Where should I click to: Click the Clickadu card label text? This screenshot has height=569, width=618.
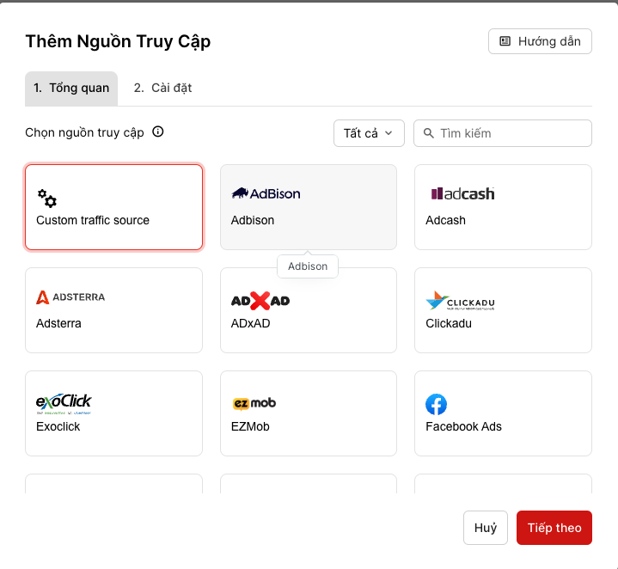pyautogui.click(x=449, y=323)
